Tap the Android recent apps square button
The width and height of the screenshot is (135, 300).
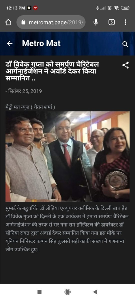coord(39,292)
